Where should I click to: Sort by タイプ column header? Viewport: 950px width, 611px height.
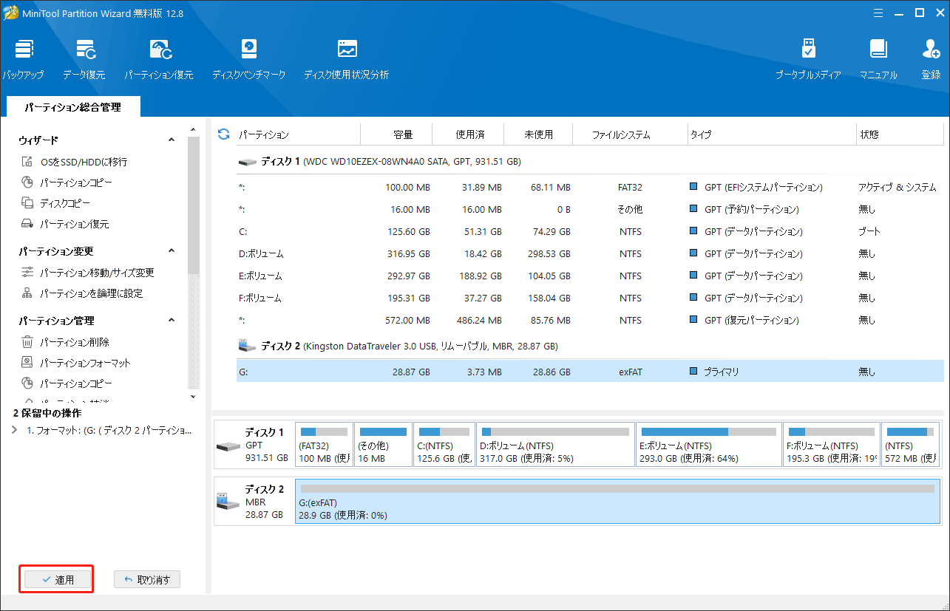pyautogui.click(x=771, y=134)
